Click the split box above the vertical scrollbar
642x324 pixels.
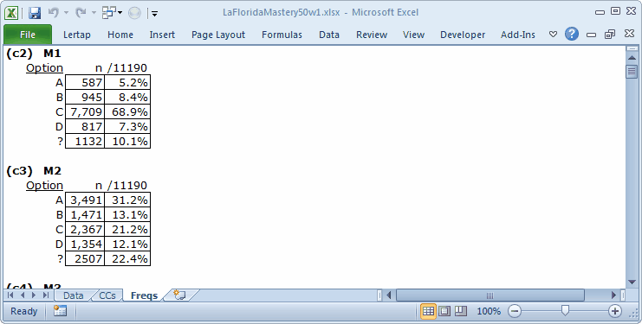point(632,48)
